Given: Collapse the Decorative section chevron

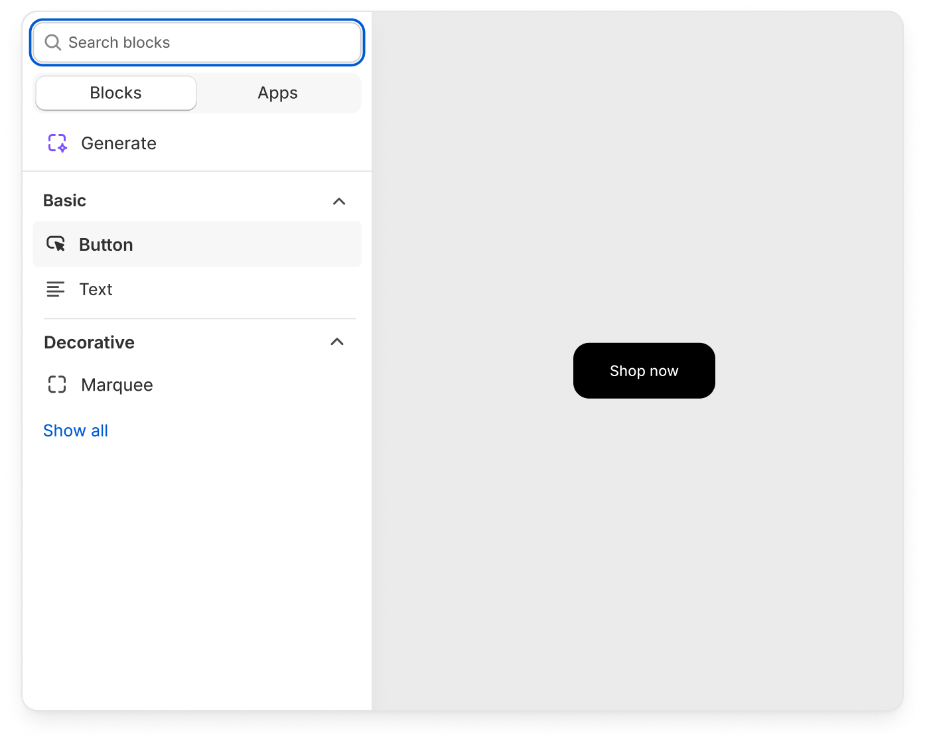Looking at the screenshot, I should 337,342.
